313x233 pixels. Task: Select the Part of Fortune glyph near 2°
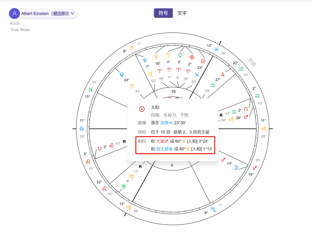point(192,57)
